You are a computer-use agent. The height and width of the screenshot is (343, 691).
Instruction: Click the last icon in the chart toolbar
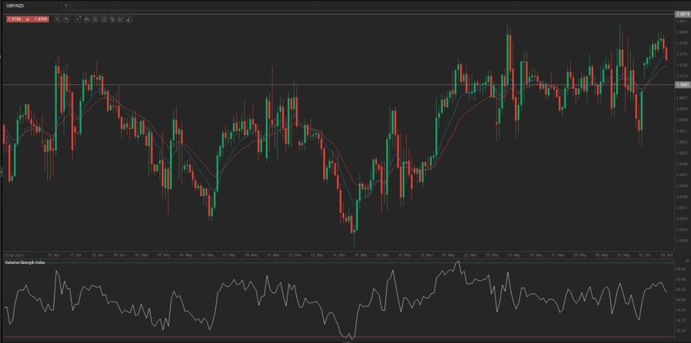129,19
